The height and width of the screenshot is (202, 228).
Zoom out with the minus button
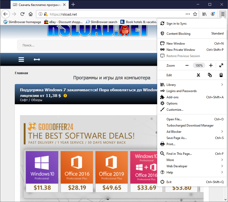(x=187, y=66)
